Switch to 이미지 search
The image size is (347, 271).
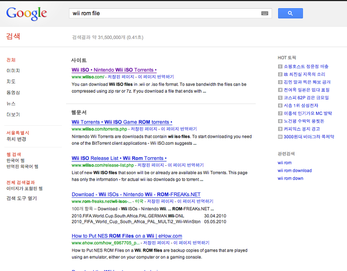click(x=13, y=70)
